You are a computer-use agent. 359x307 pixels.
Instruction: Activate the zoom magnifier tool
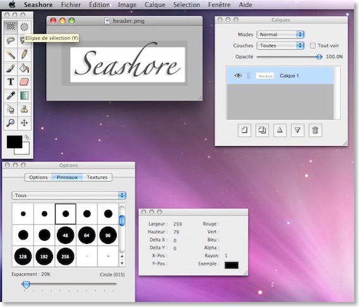(x=10, y=123)
